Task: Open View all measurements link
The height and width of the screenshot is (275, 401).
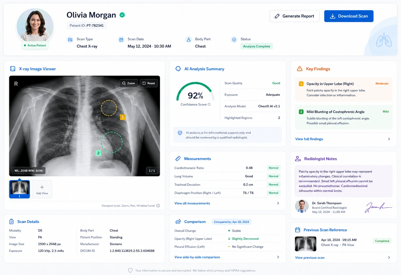Action: (x=192, y=203)
